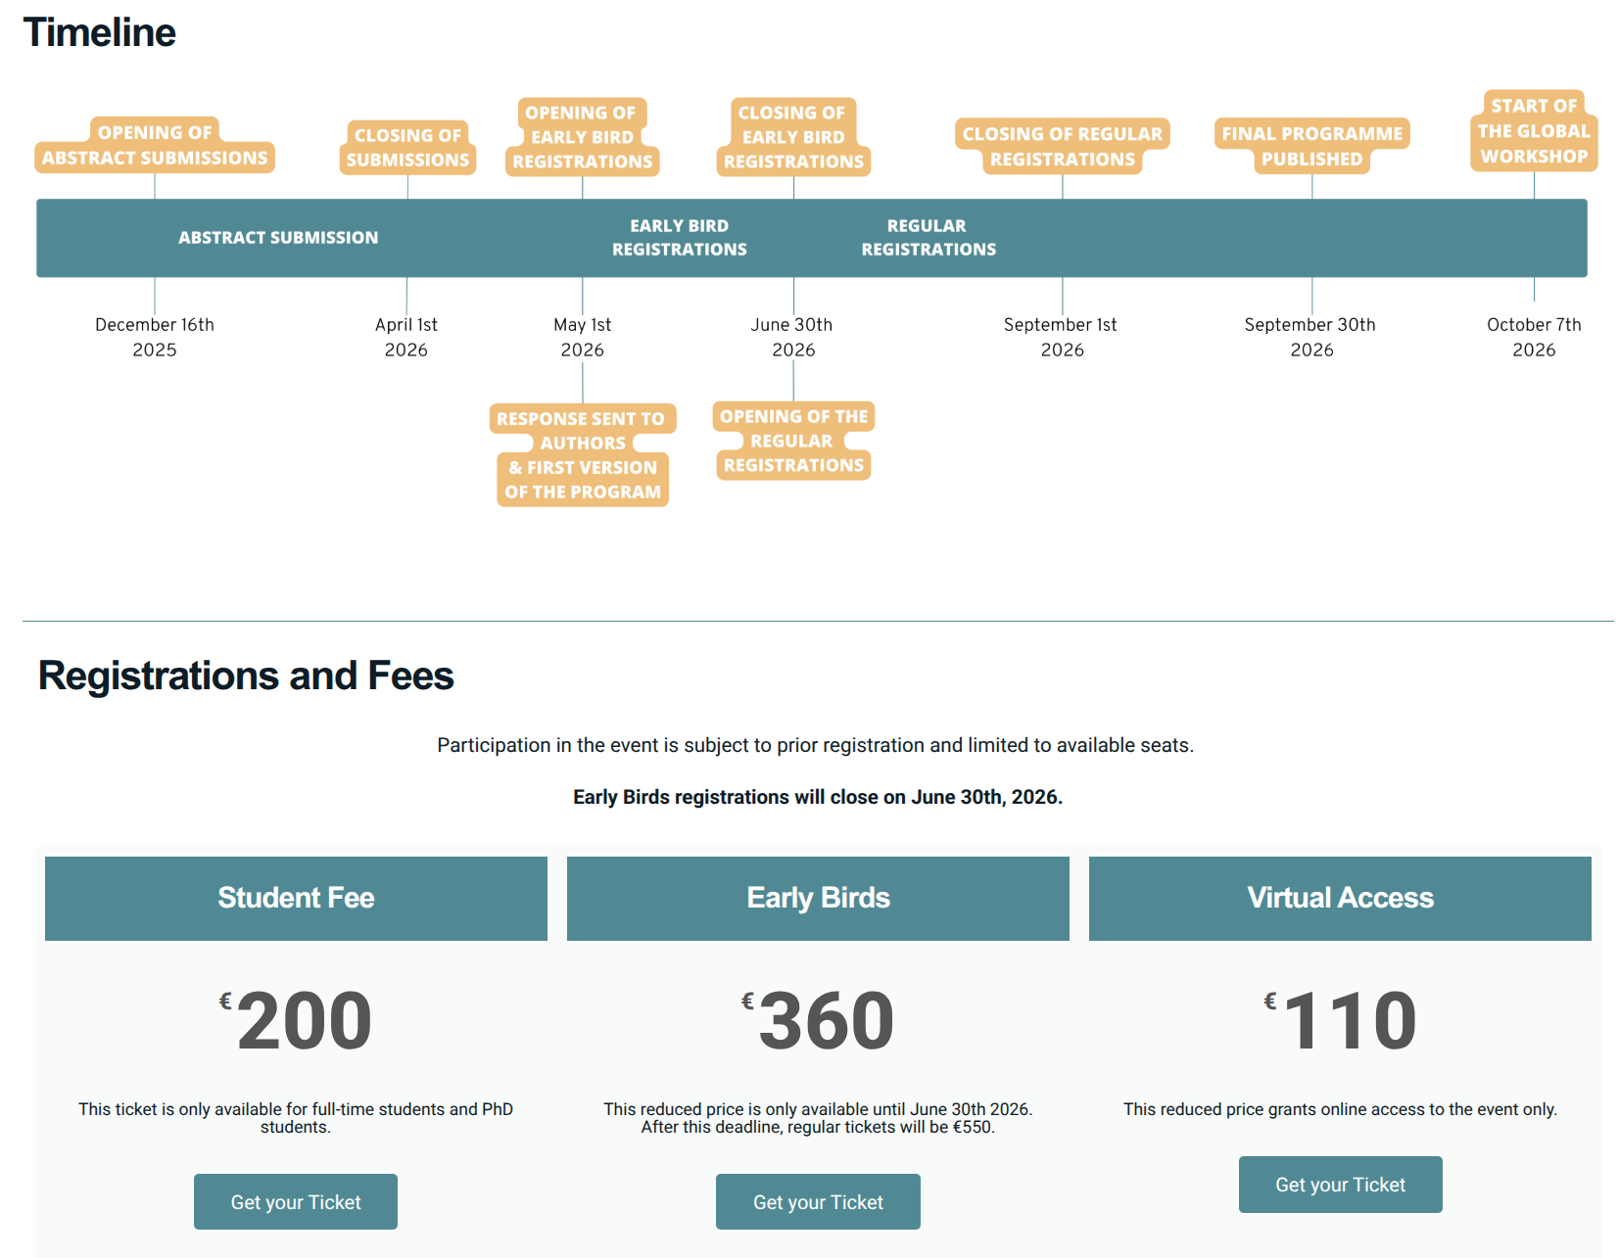The image size is (1619, 1258).
Task: Click Opening of the Regular Registrations label
Action: point(793,441)
